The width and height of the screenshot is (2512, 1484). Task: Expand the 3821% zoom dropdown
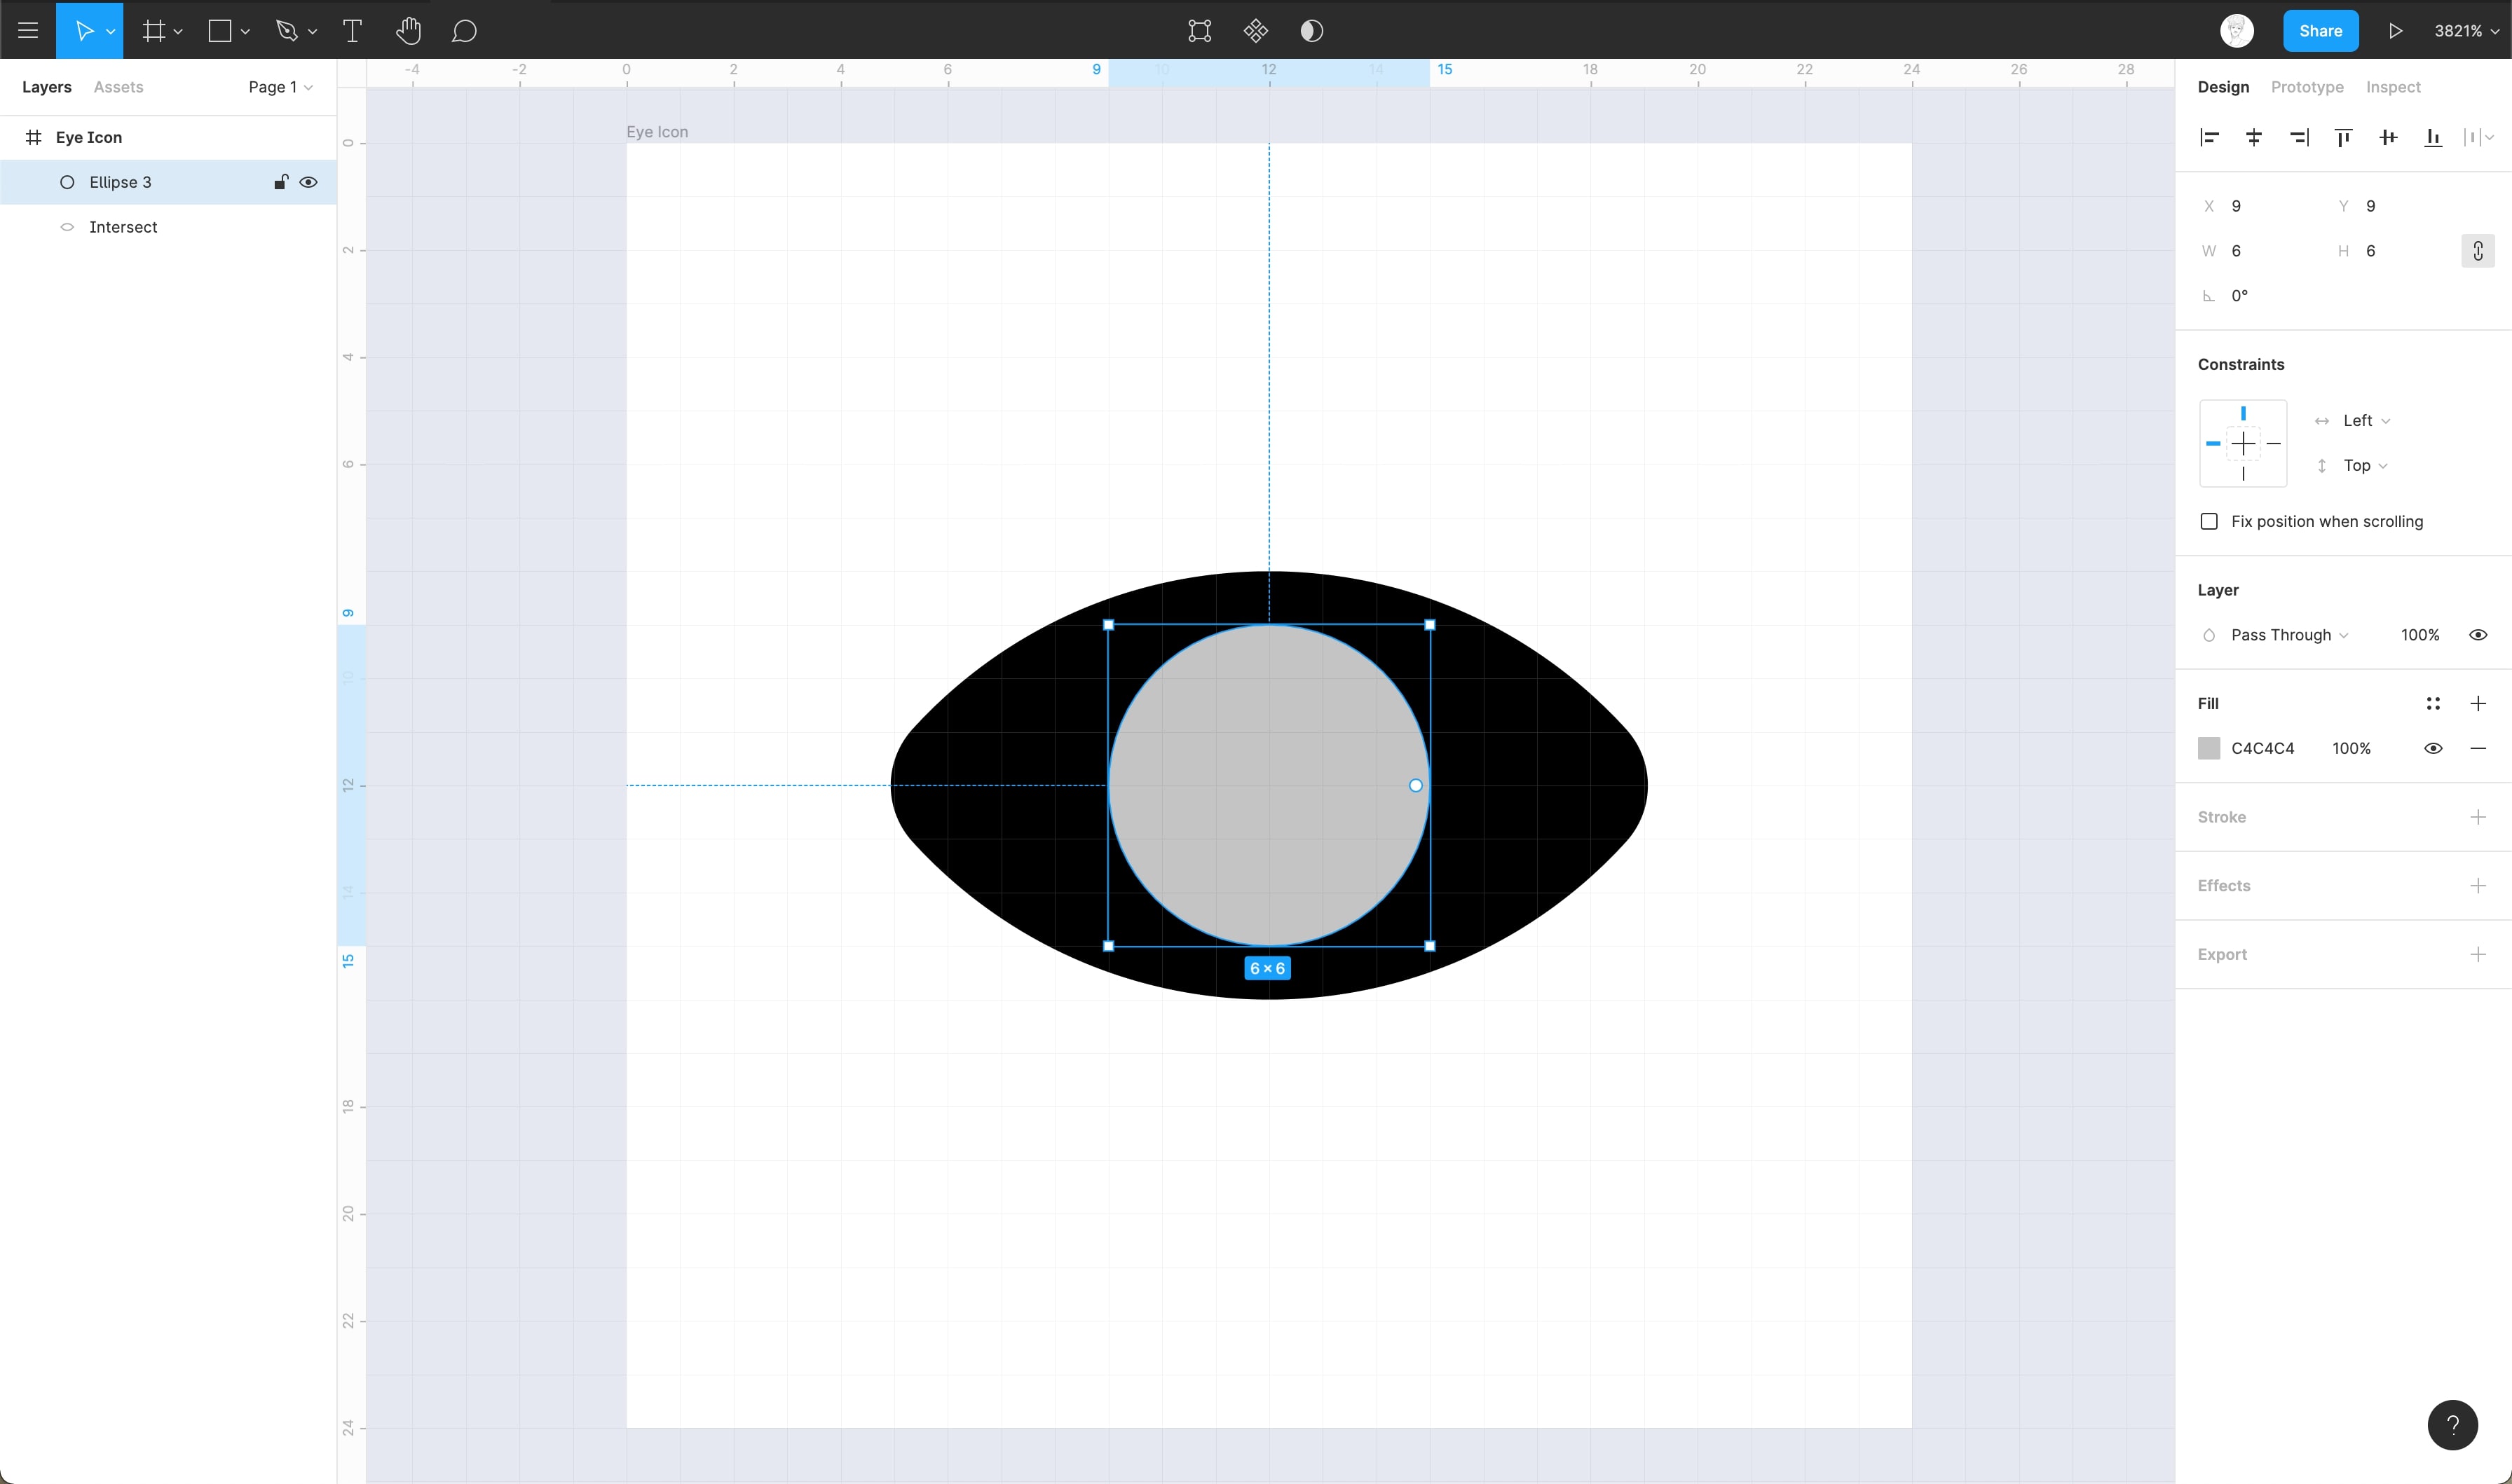[2466, 31]
